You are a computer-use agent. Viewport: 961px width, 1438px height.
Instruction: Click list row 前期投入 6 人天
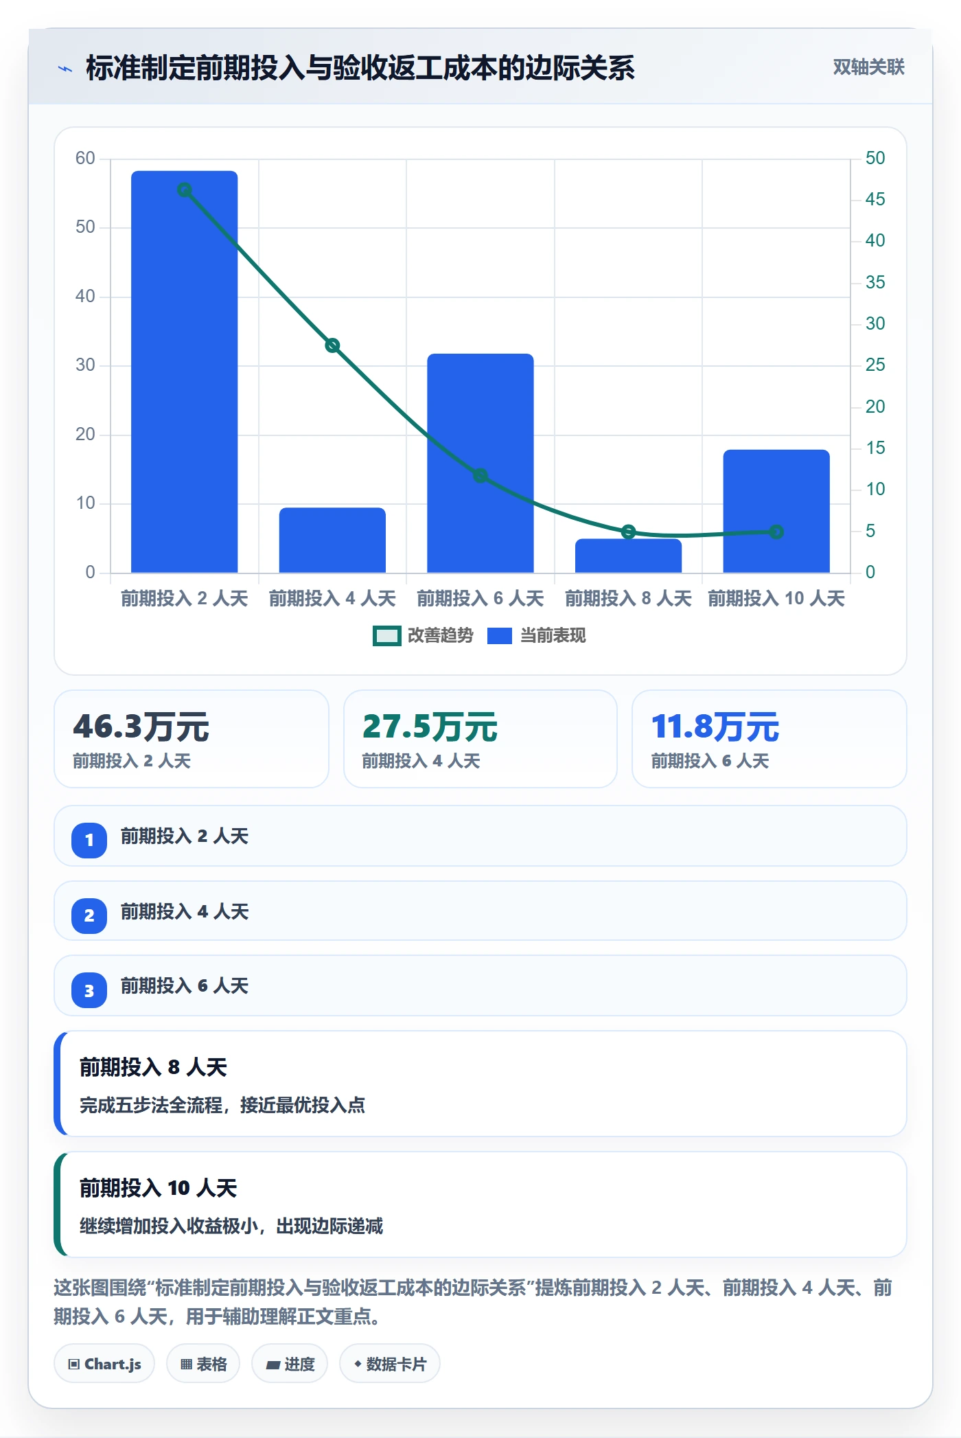[x=480, y=985]
